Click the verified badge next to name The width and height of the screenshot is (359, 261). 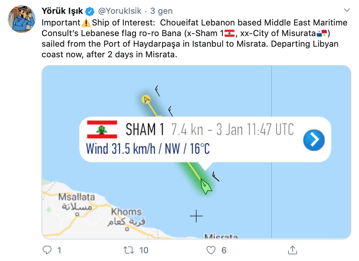(89, 11)
